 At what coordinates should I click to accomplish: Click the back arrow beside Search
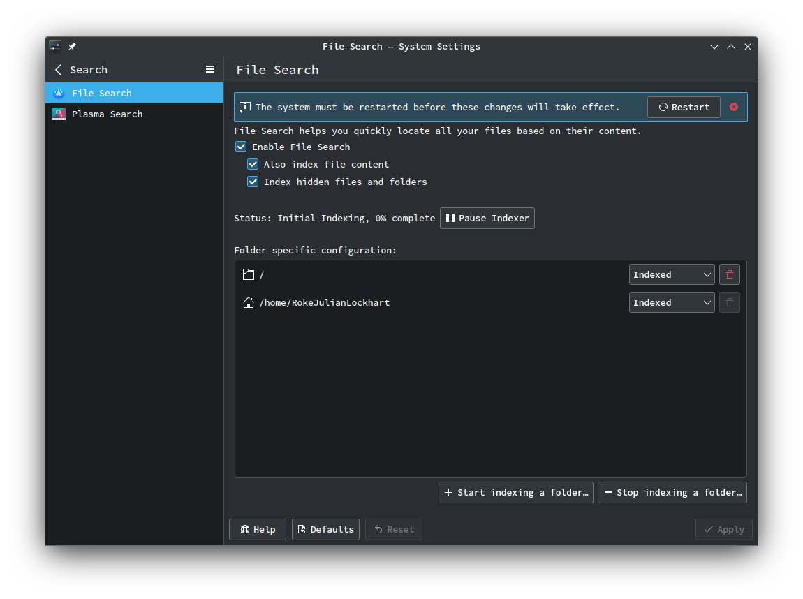click(x=59, y=70)
